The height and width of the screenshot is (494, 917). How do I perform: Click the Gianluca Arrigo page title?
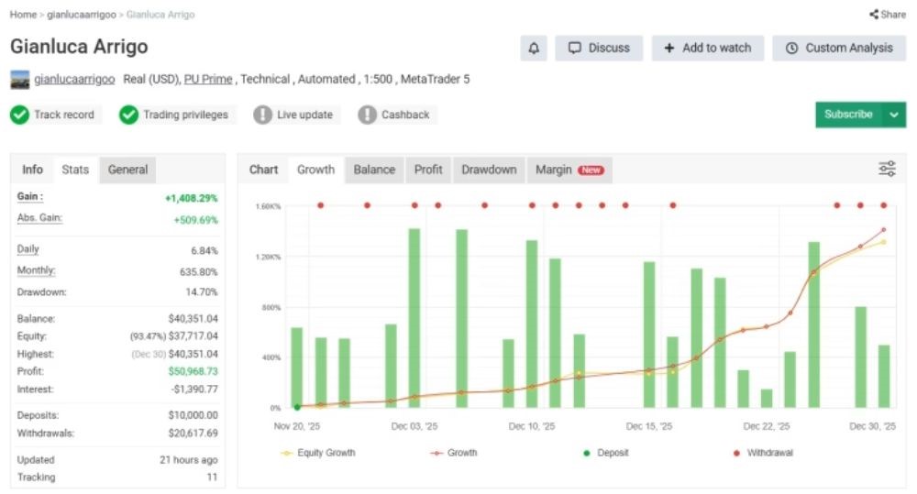click(x=79, y=47)
